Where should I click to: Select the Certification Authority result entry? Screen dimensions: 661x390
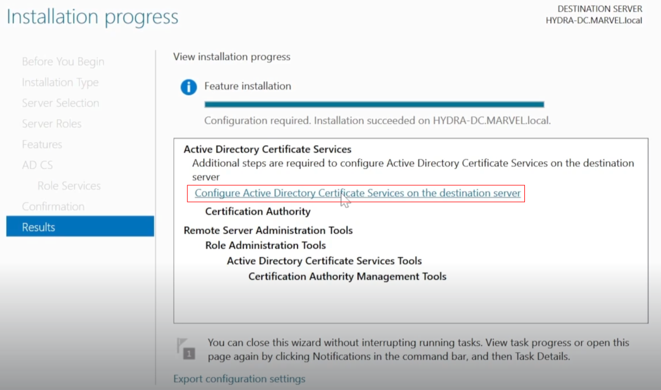pos(258,211)
